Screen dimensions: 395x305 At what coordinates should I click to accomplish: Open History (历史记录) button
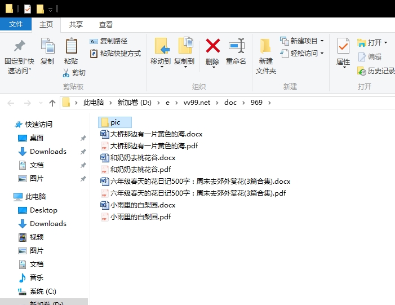(376, 71)
